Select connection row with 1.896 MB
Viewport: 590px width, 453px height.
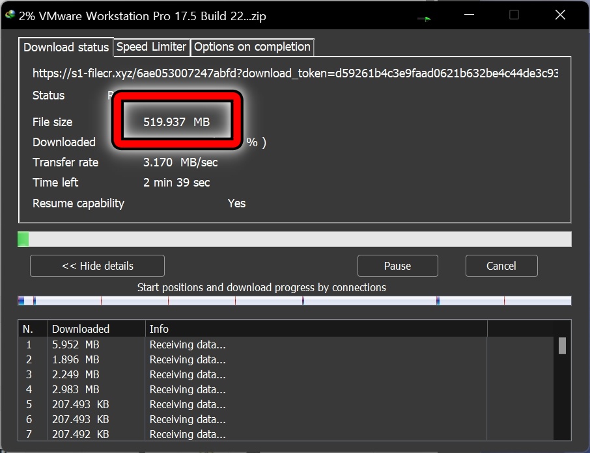click(x=286, y=359)
